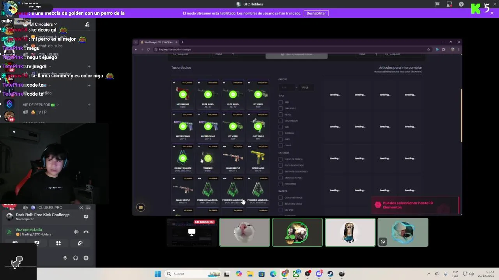Open browser profile avatar icon
Screen dimensions: 499x280
[453, 49]
